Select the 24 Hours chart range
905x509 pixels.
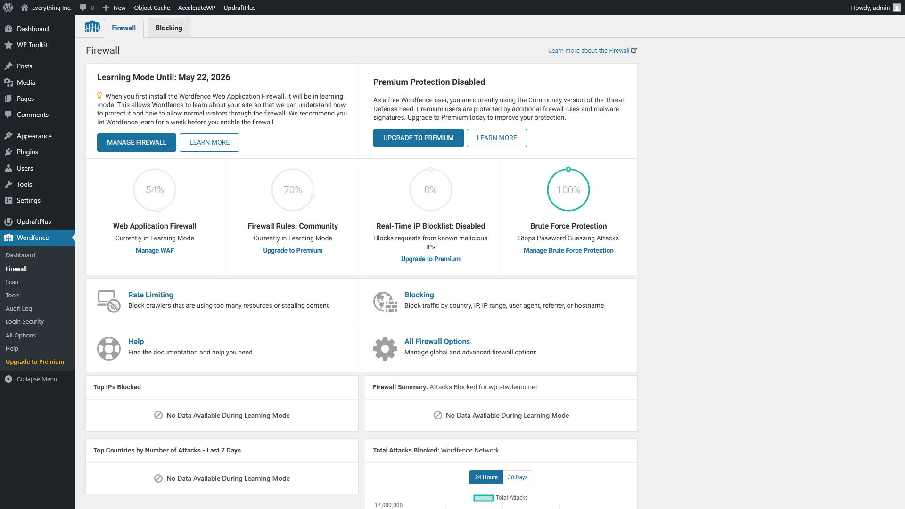tap(486, 477)
